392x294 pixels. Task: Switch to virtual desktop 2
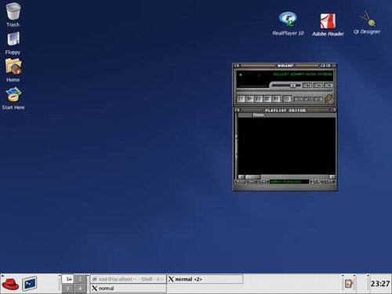point(80,279)
